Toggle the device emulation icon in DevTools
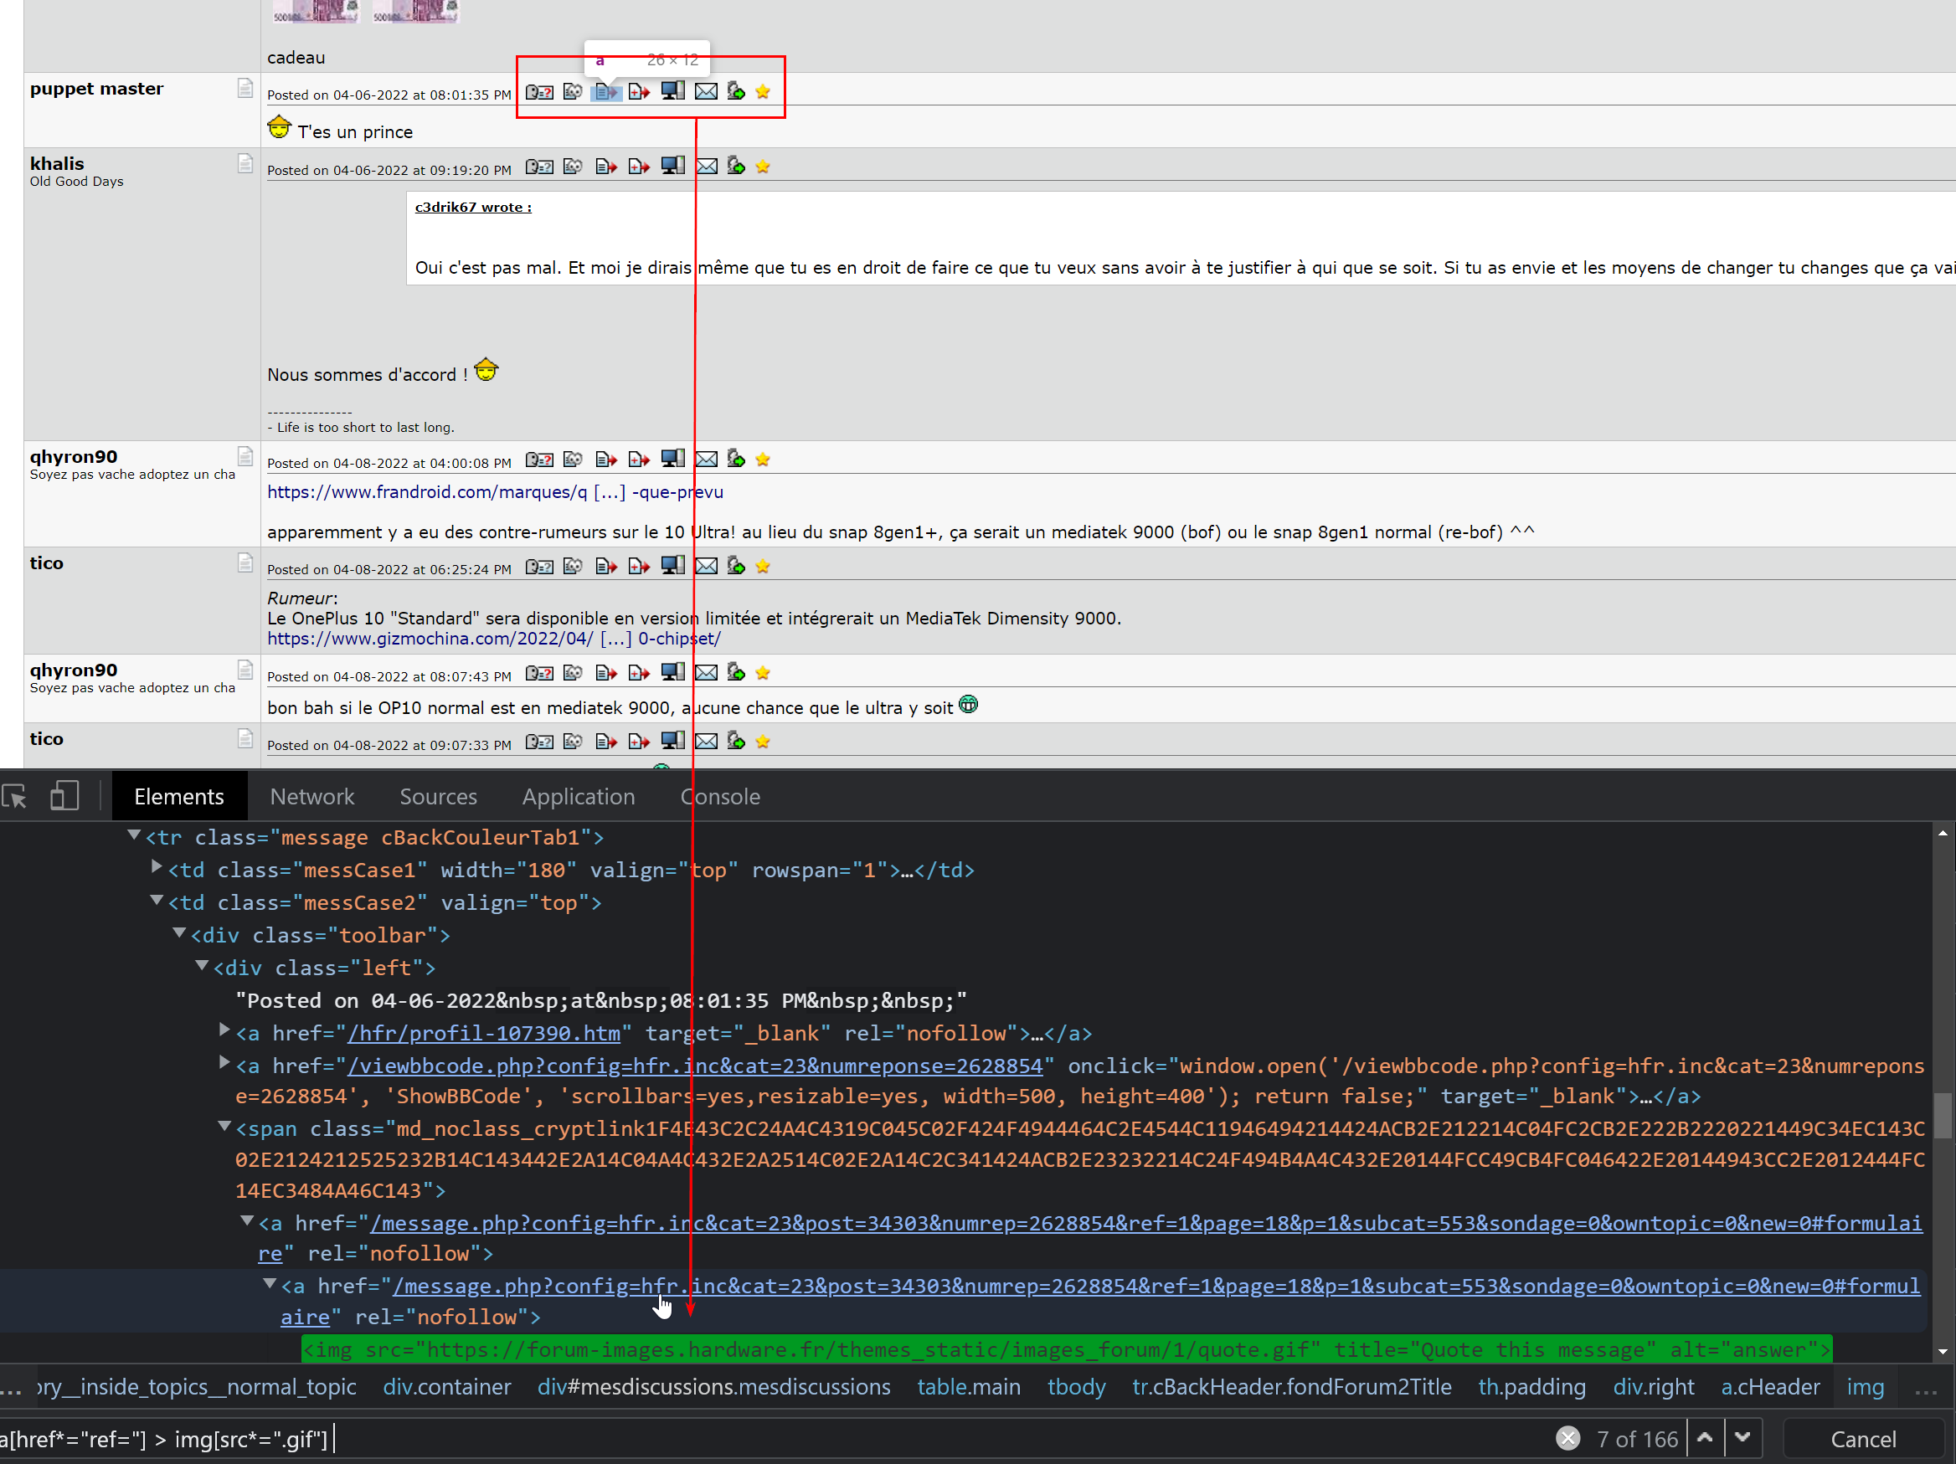 click(64, 796)
